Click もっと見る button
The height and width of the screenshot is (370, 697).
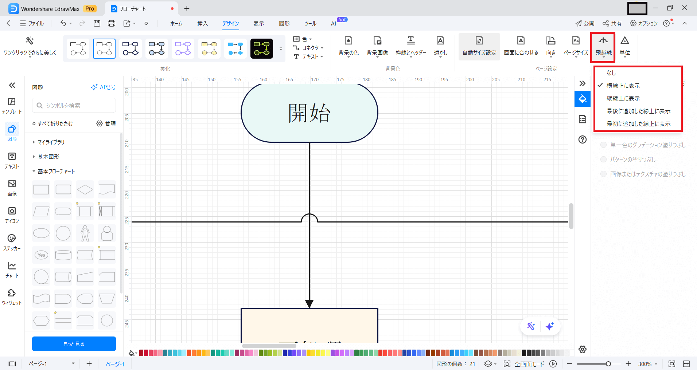pyautogui.click(x=74, y=344)
